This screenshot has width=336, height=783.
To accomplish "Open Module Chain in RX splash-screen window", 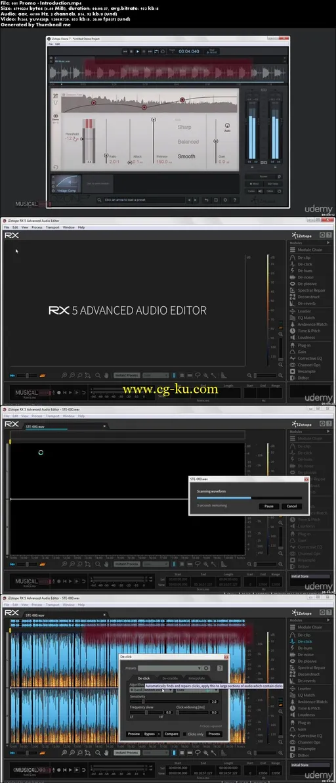I will pos(310,250).
